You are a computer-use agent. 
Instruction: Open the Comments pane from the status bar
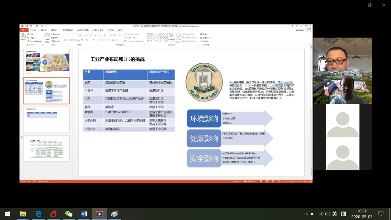(250, 181)
